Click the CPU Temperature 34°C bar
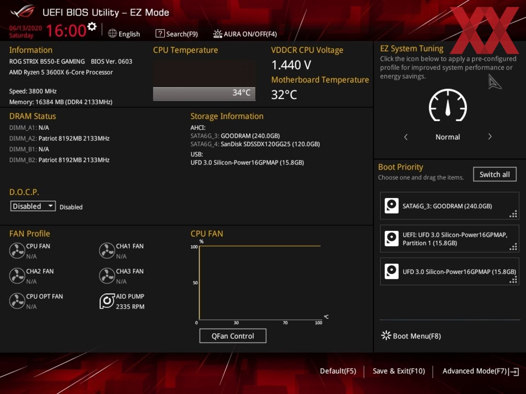 [x=204, y=93]
